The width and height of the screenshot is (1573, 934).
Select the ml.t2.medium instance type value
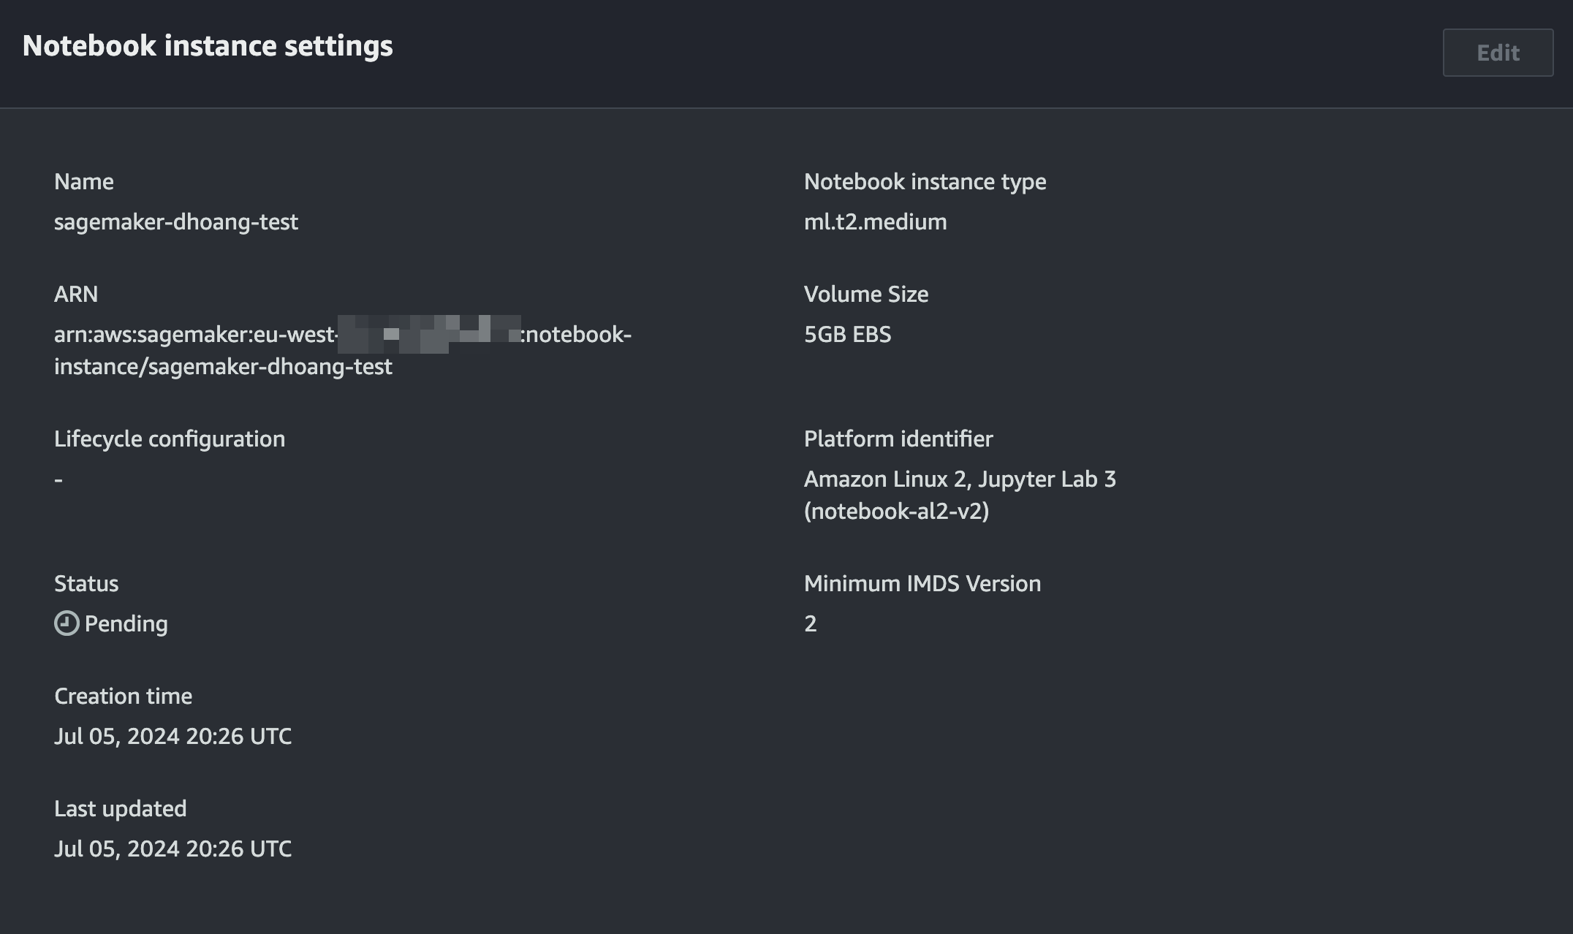click(874, 221)
